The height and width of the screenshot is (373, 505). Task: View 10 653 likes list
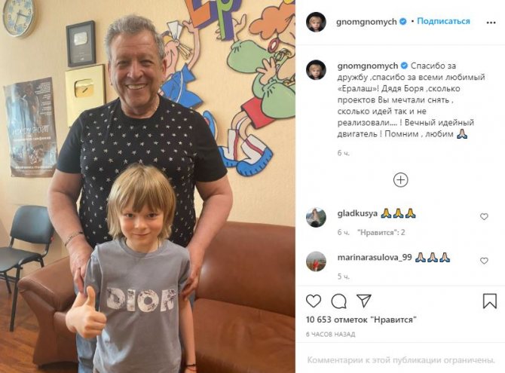tap(361, 319)
